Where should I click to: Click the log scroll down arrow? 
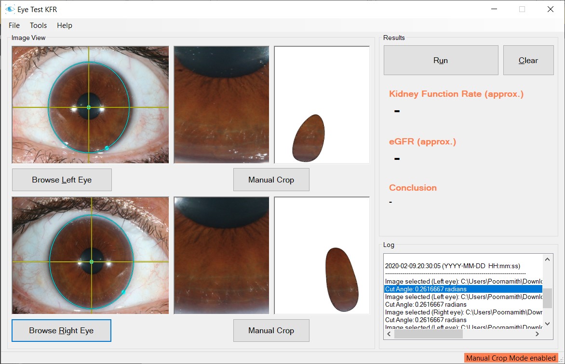pos(547,324)
